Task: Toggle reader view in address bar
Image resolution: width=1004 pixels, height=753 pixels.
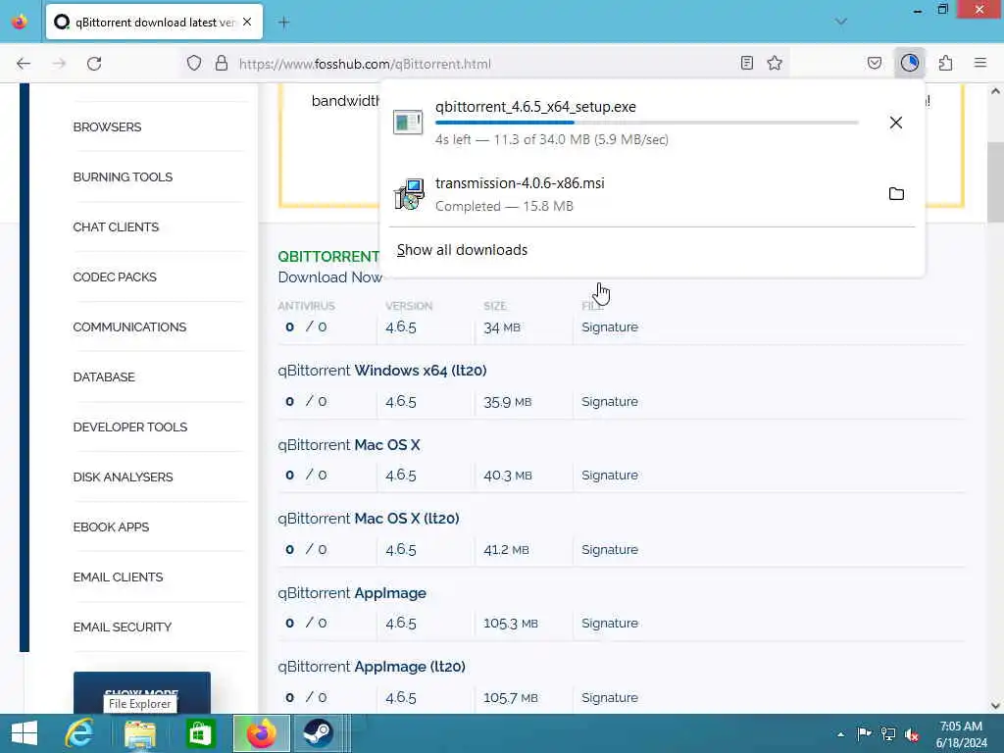Action: (x=746, y=63)
